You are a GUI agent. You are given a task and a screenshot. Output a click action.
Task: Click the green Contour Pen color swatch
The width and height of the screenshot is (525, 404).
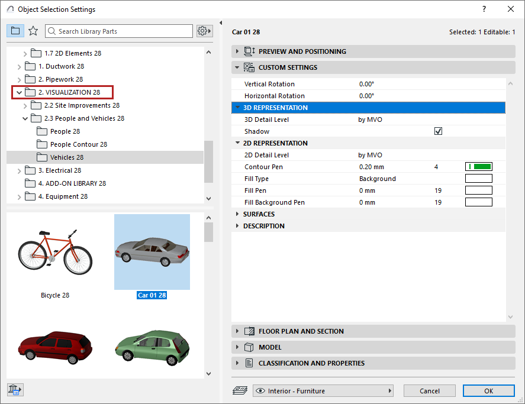click(479, 167)
